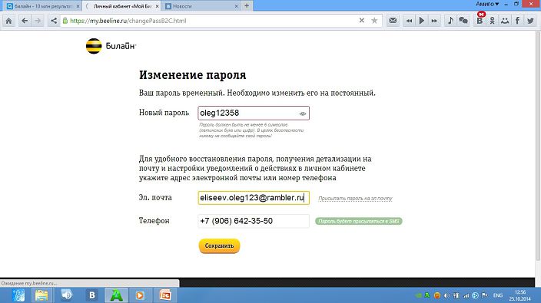Open the Amigo browser taskbar icon

point(116,295)
